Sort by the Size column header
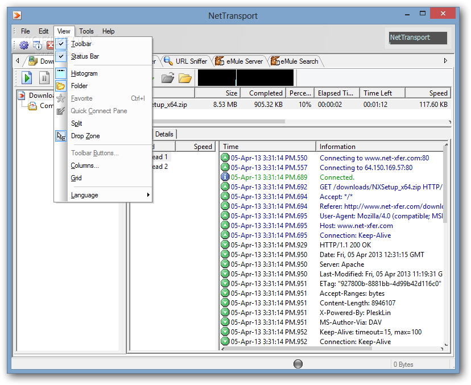The width and height of the screenshot is (471, 385). (217, 93)
